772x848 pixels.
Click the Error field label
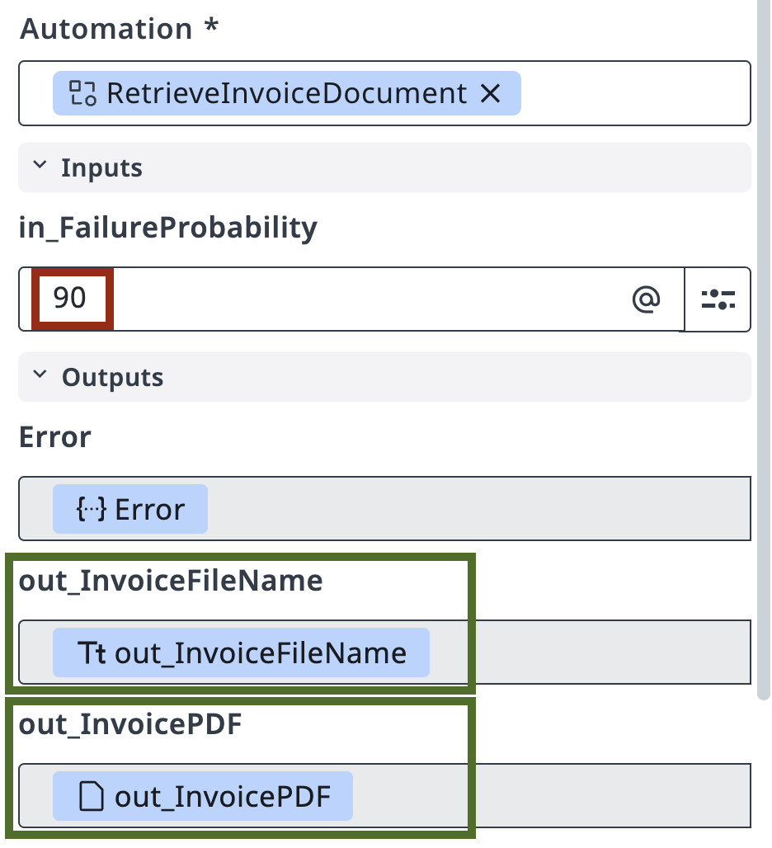(55, 437)
